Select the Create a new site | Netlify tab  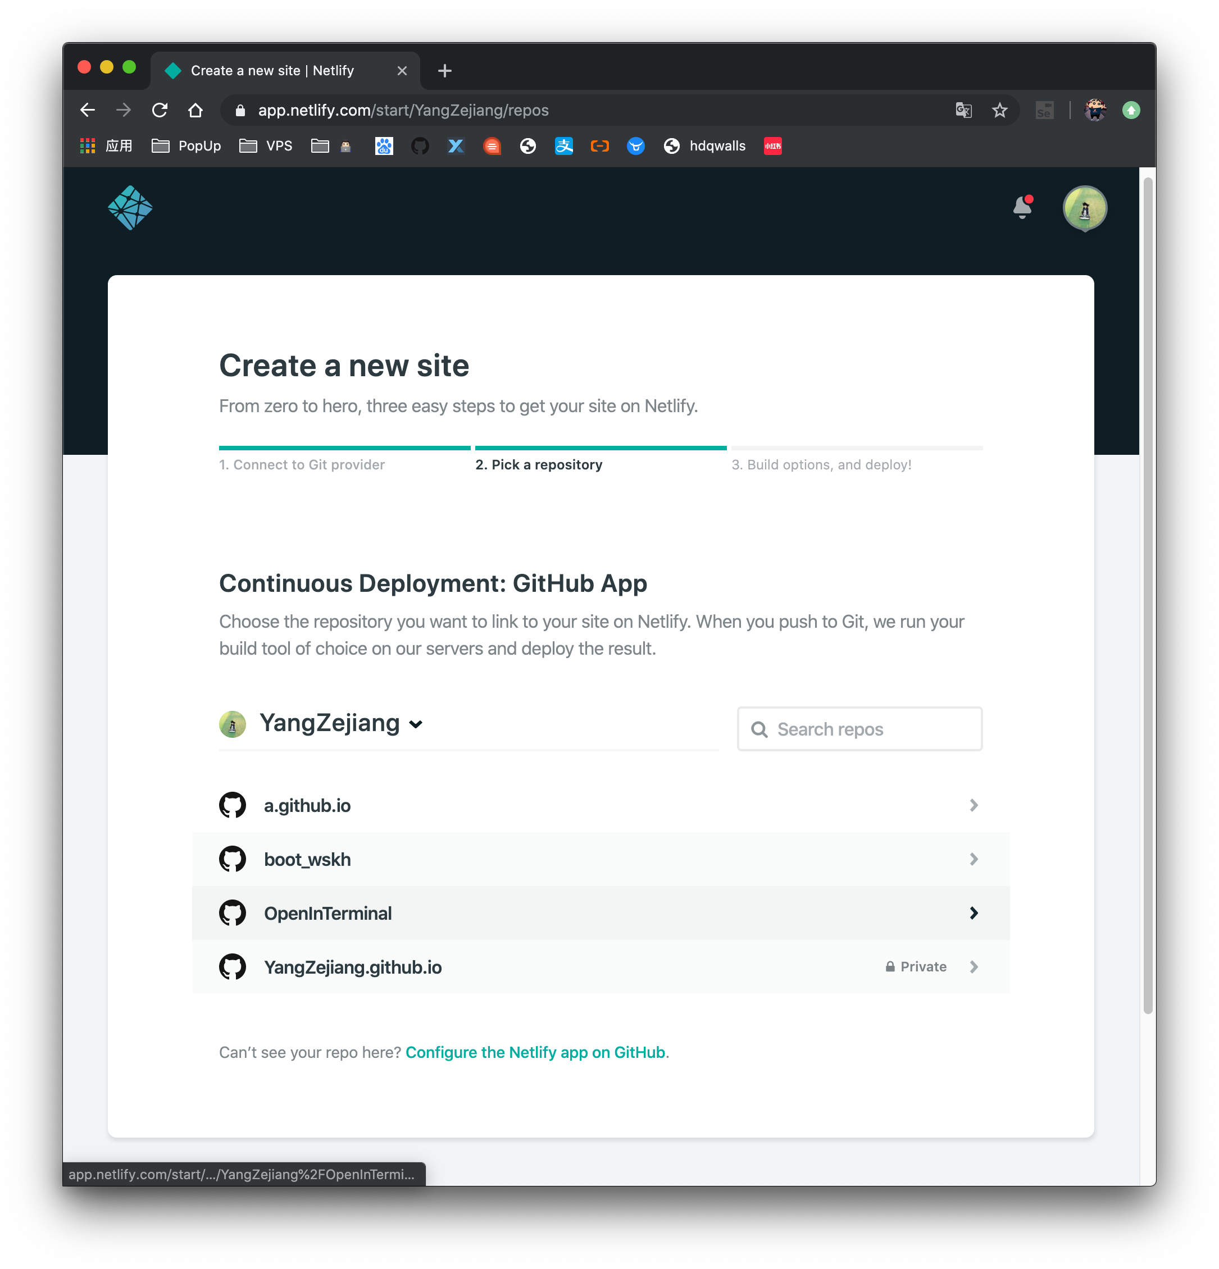(x=285, y=71)
